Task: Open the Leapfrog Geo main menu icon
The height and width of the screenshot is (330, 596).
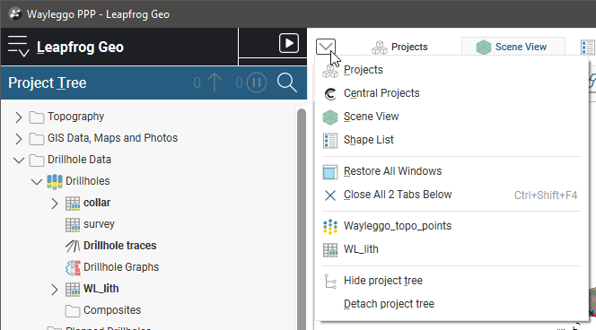Action: click(18, 47)
